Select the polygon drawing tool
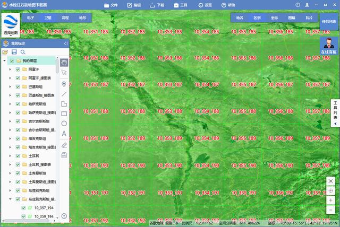This screenshot has width=340, height=227. point(64,104)
